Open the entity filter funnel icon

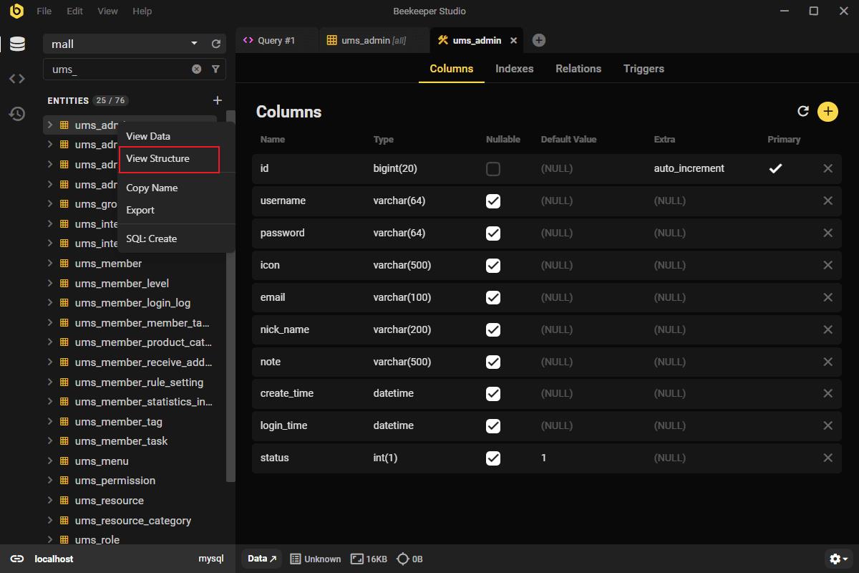click(215, 69)
